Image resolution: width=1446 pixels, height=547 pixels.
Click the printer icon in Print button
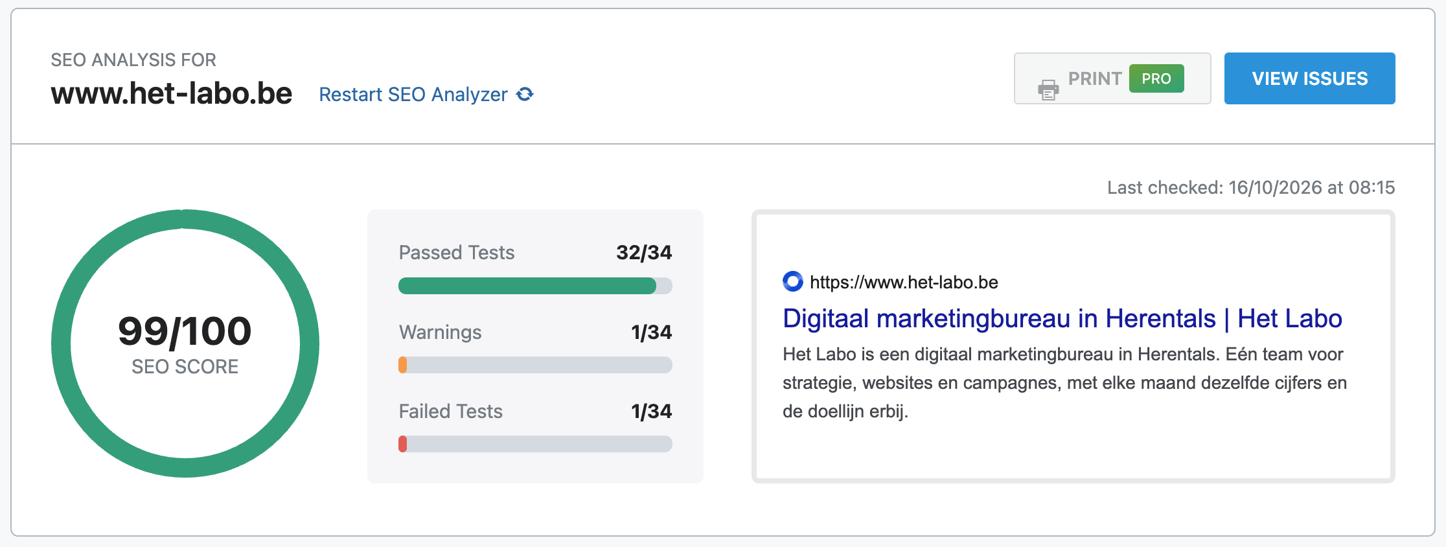tap(1048, 89)
